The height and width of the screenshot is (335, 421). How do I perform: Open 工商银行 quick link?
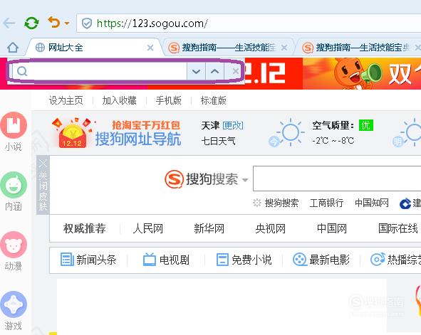pos(326,203)
